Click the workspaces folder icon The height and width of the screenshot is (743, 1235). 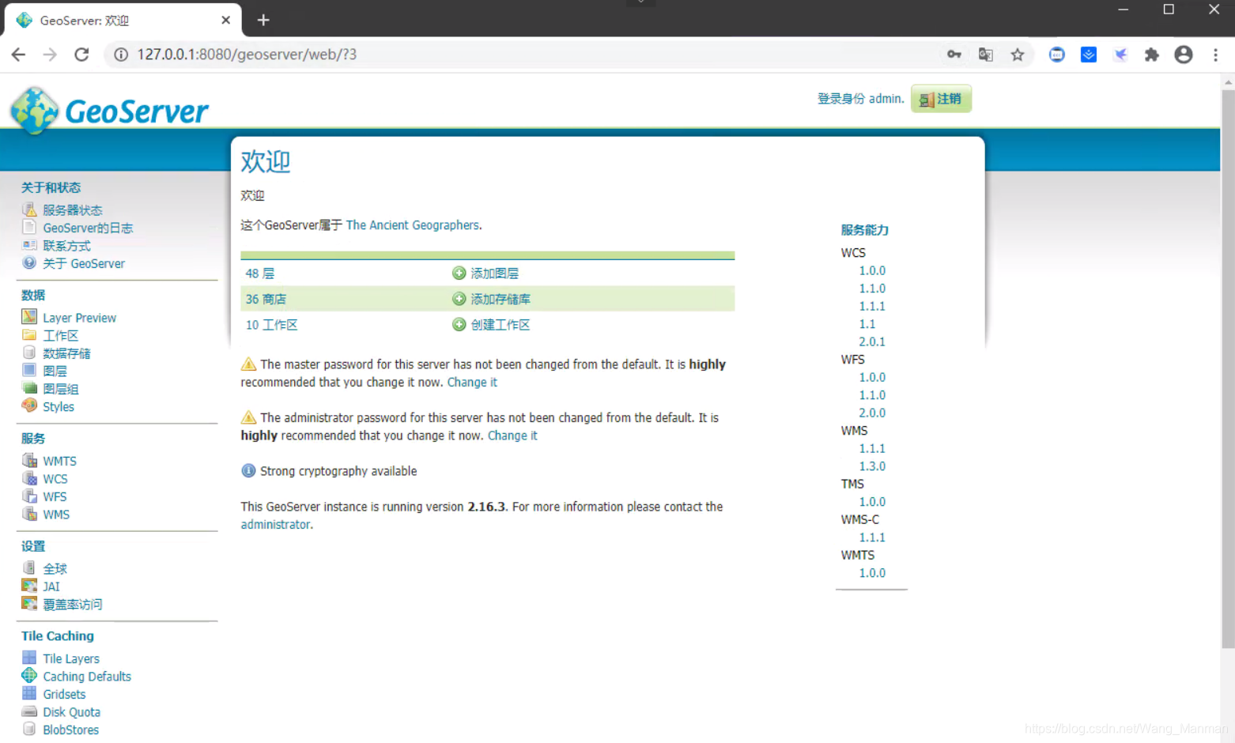(x=29, y=335)
